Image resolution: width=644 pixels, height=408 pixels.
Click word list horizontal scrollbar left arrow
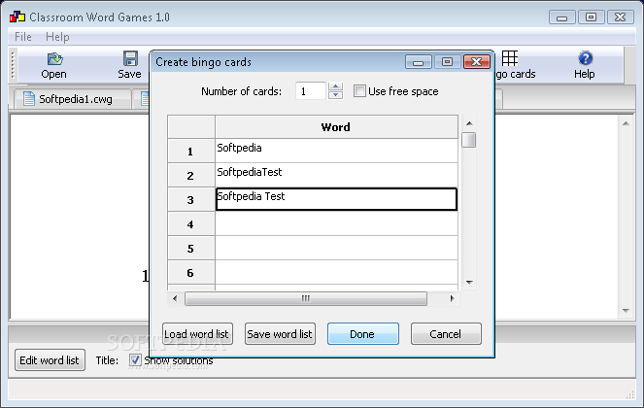(175, 298)
